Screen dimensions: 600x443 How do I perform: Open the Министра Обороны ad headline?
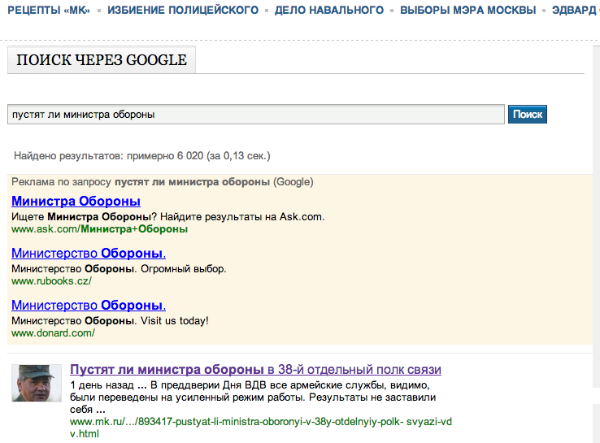point(76,202)
